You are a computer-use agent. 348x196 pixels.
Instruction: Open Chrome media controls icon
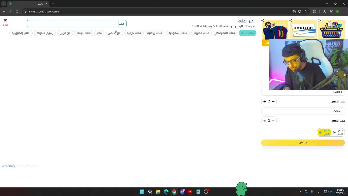coord(331,11)
